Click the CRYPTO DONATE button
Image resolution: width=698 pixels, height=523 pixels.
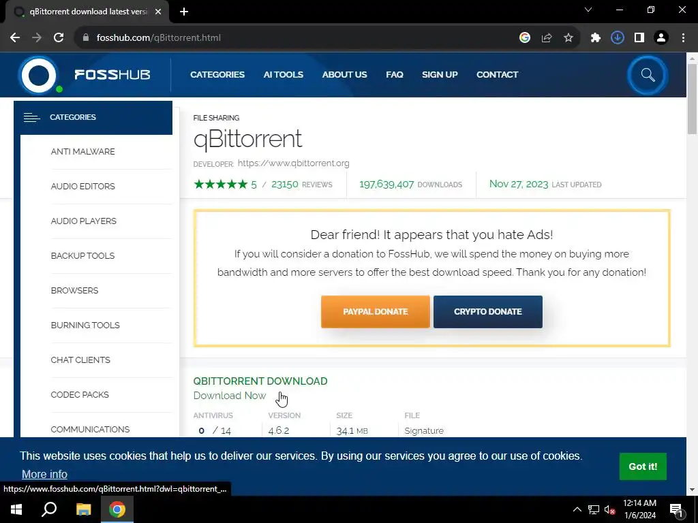pos(488,312)
